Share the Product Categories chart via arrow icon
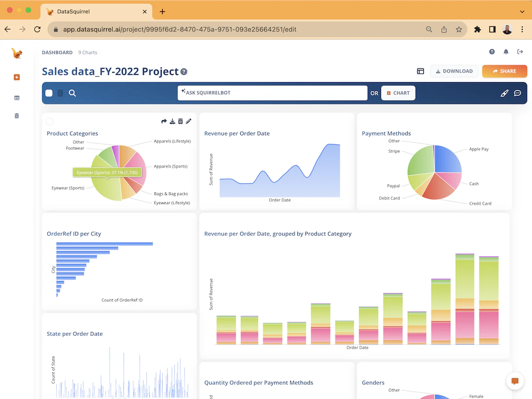This screenshot has width=532, height=399. tap(164, 121)
